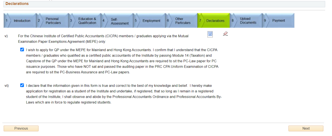Jump to the Employment step
Screen dimensions: 332x136
(151, 21)
